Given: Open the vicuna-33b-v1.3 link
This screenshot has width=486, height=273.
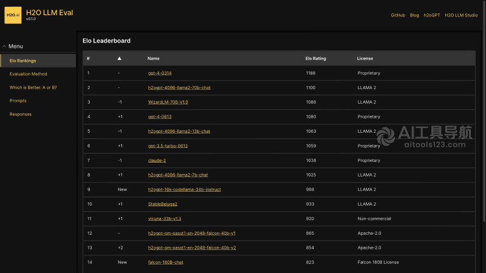Looking at the screenshot, I should [x=165, y=218].
